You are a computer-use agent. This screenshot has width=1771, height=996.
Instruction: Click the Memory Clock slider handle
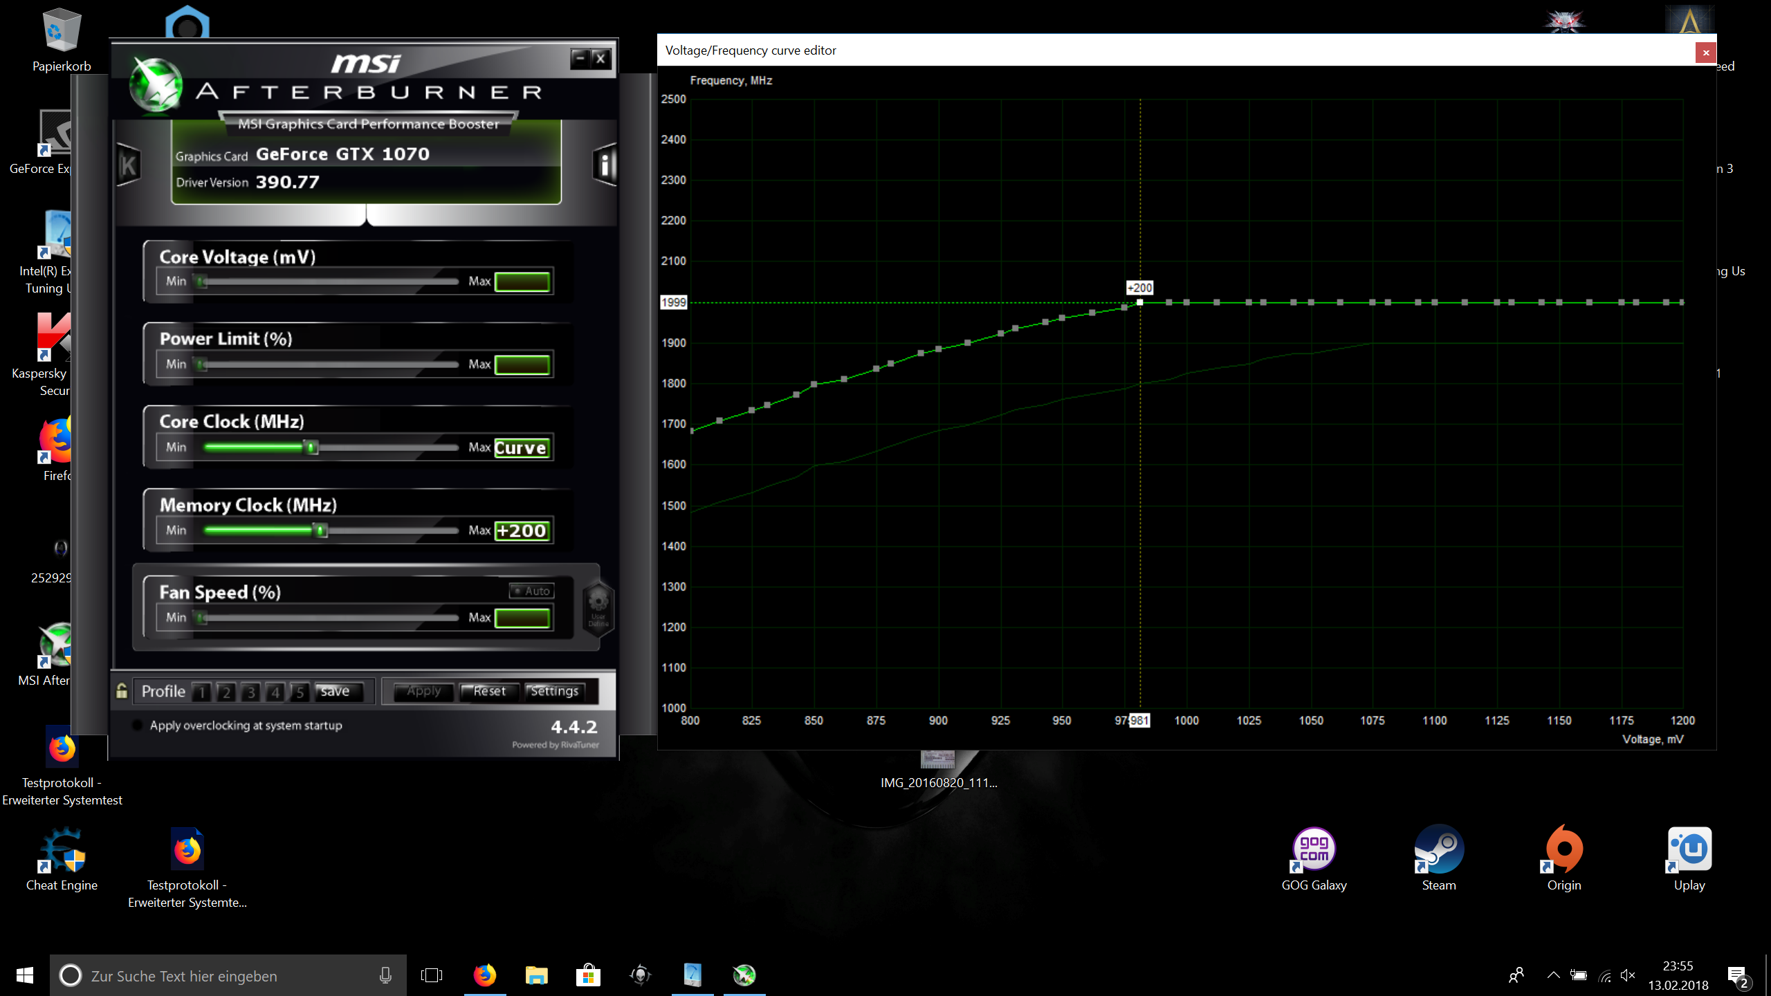[x=320, y=531]
